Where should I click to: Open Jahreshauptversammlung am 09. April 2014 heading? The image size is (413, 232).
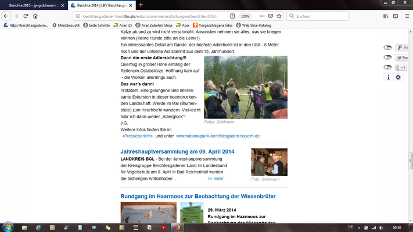pos(177,152)
